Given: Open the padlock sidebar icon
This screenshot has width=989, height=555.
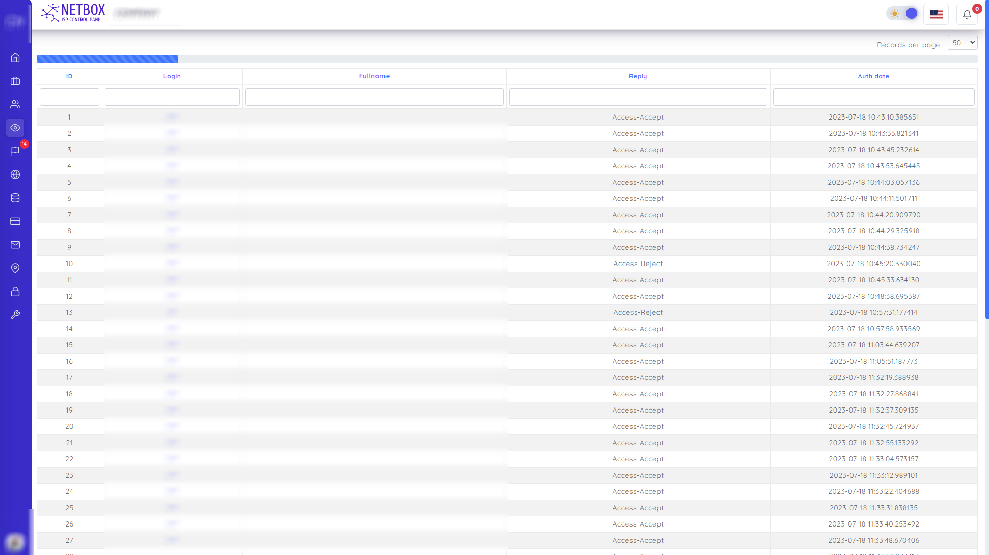Looking at the screenshot, I should [15, 291].
